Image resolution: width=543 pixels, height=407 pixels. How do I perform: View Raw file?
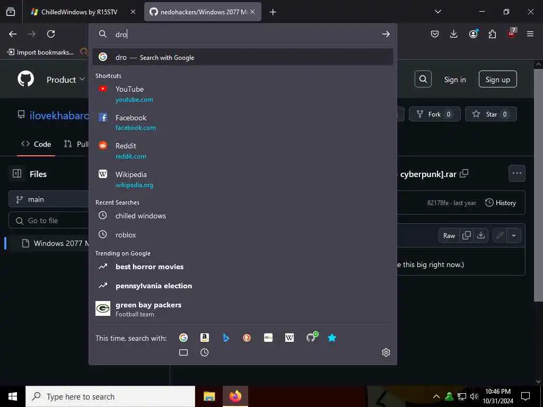click(449, 236)
